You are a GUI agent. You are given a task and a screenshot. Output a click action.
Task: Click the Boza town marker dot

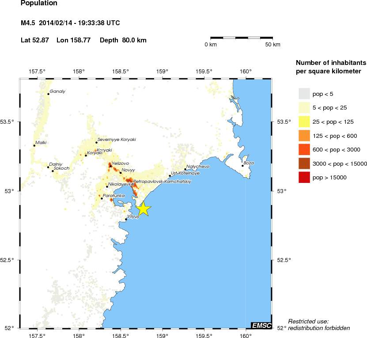point(242,166)
